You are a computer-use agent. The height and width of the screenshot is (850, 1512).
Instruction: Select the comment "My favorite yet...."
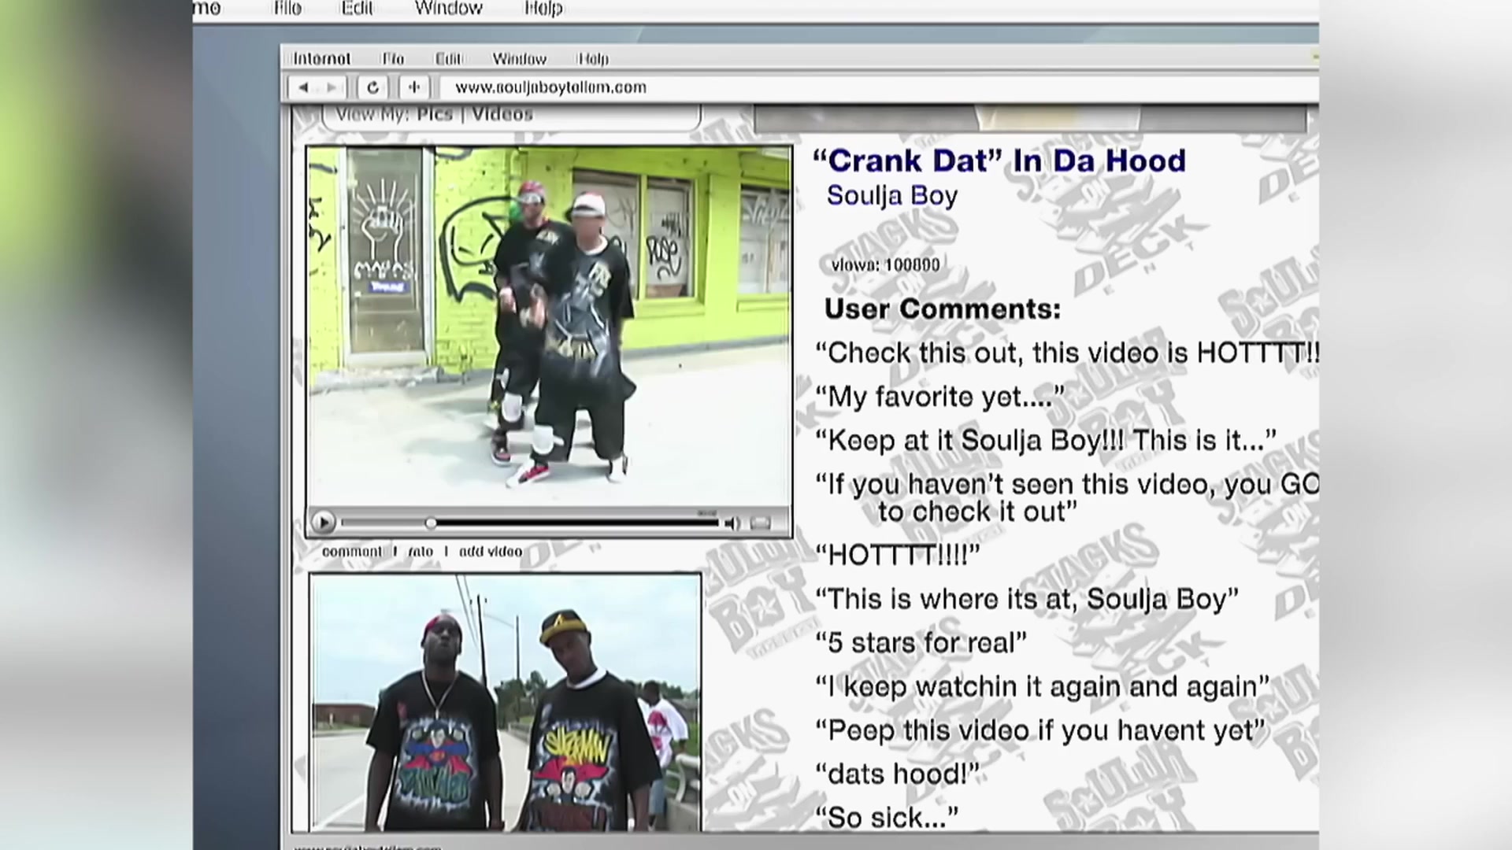click(940, 397)
